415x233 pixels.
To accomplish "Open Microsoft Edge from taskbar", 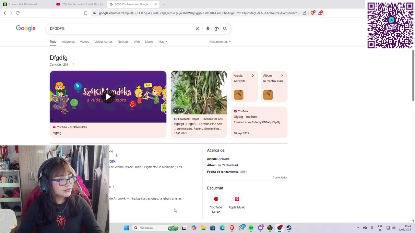I will tap(222, 228).
